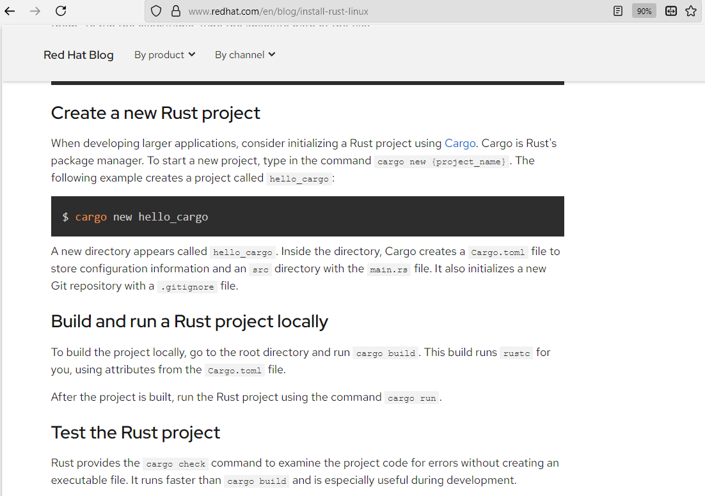Open the tracking protection shield panel
Image resolution: width=705 pixels, height=496 pixels.
pyautogui.click(x=156, y=11)
